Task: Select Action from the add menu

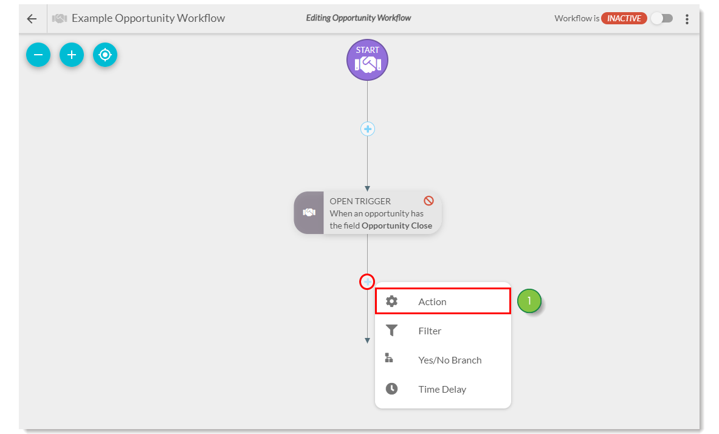Action: click(443, 301)
